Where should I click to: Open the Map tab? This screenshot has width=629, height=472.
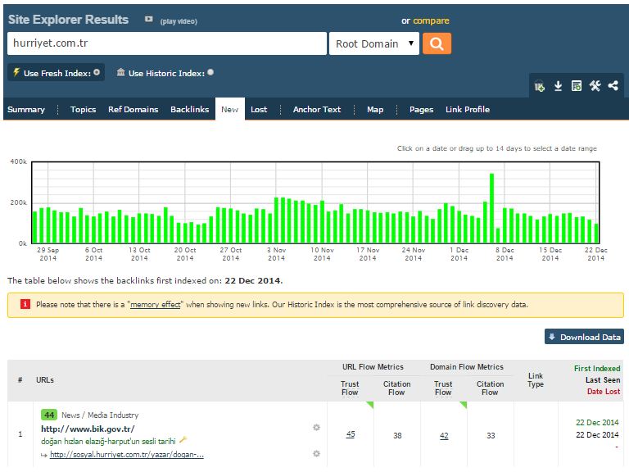[x=375, y=109]
